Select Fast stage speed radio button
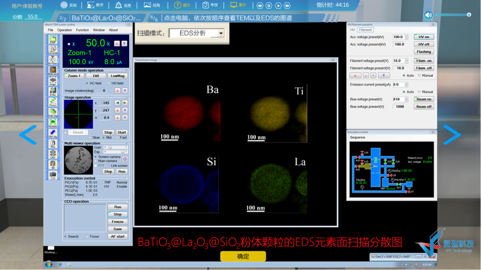Screen dimensions: 481x270 [117, 138]
